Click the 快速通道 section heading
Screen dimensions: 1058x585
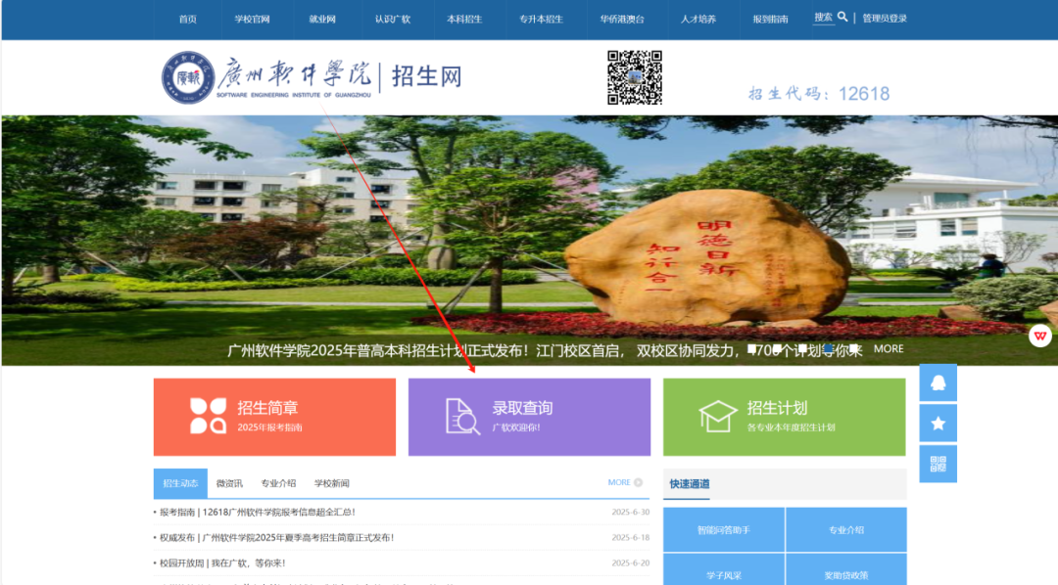click(689, 484)
